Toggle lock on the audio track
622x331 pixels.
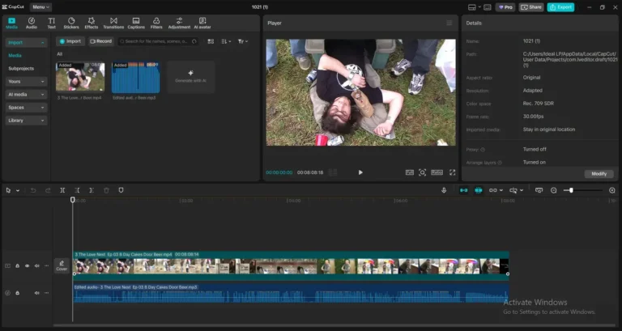click(x=17, y=292)
